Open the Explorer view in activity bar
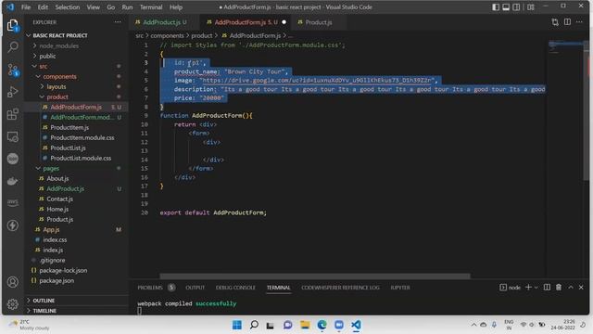Screen dimensions: 593x334 [x=12, y=25]
